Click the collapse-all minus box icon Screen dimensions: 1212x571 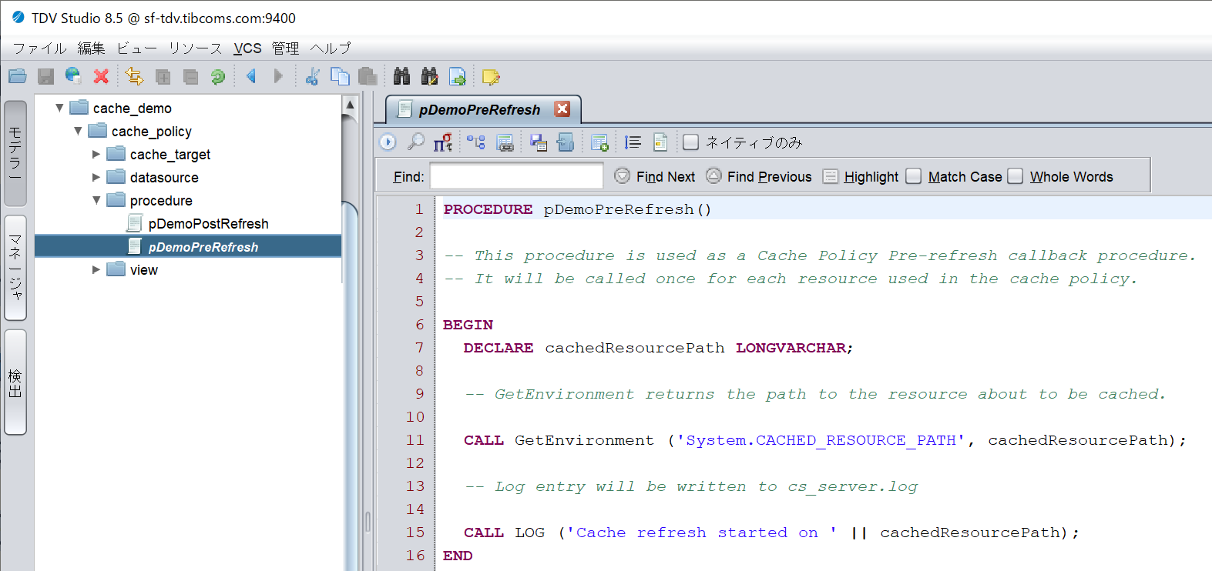(190, 76)
